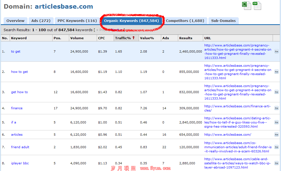Image resolution: width=281 pixels, height=171 pixels.
Task: Click Kw icon in 'if a' row
Action: point(276,122)
